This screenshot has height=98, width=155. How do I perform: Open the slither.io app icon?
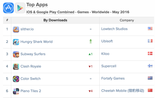[x=16, y=29]
